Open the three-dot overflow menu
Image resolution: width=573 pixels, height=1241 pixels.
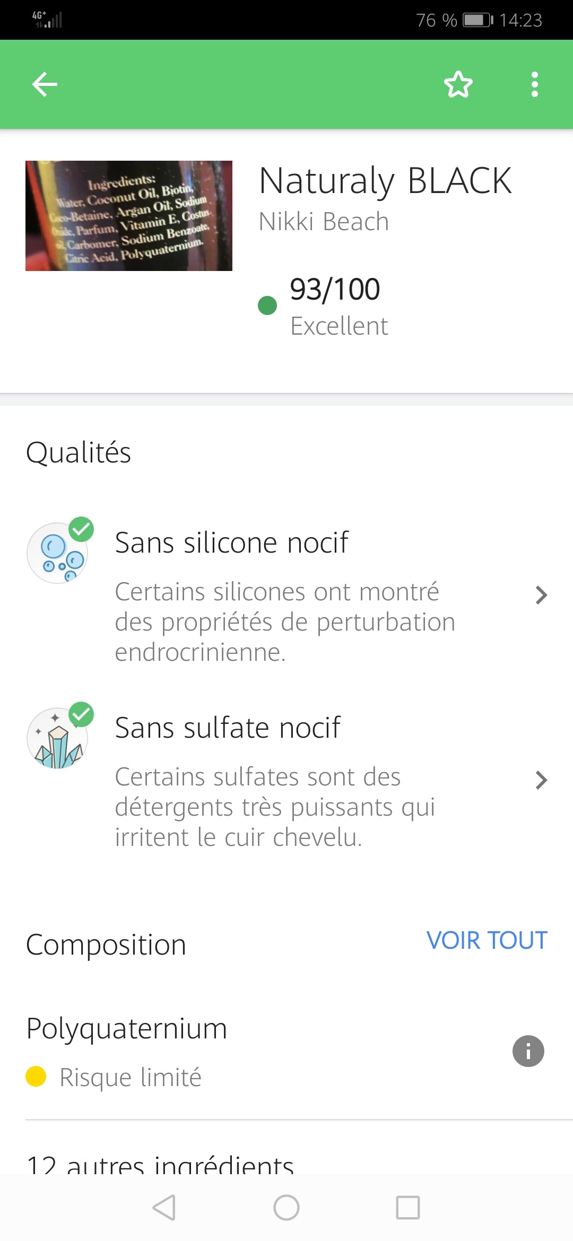(x=534, y=84)
